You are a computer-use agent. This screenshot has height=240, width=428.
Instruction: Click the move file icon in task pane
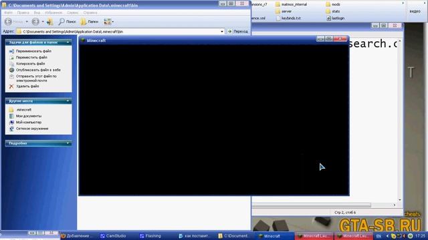tap(11, 57)
